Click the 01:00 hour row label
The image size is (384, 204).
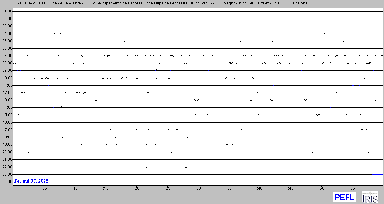pos(7,11)
